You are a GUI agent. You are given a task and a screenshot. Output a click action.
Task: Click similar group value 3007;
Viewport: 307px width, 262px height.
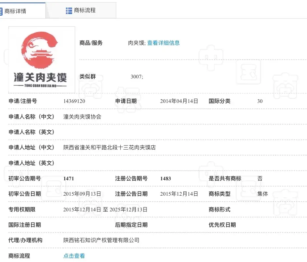(137, 77)
